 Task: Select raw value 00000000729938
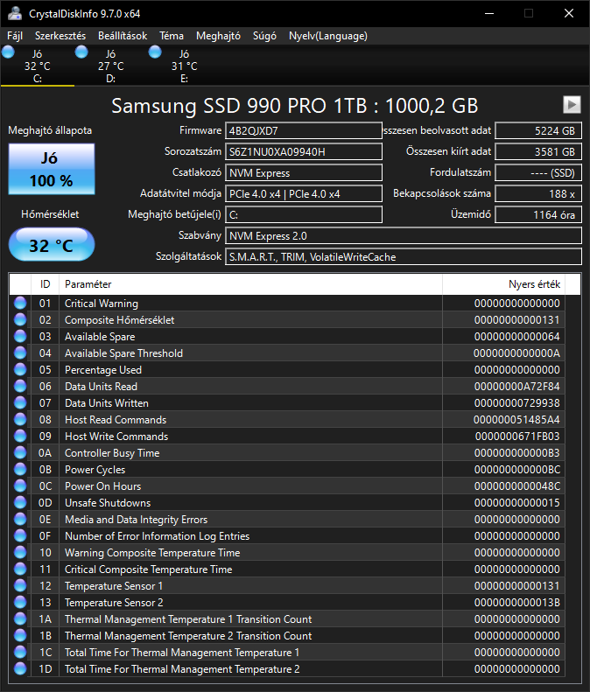pyautogui.click(x=517, y=403)
